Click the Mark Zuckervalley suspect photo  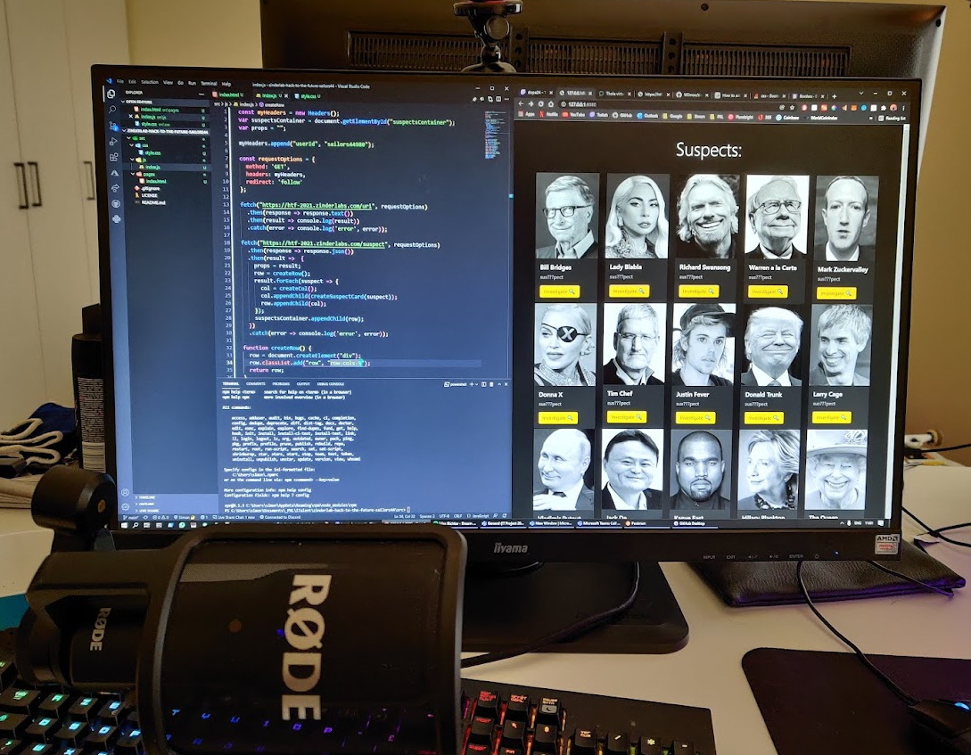[x=844, y=218]
